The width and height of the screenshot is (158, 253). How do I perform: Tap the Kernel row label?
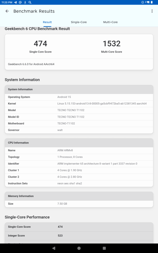coord(12,104)
